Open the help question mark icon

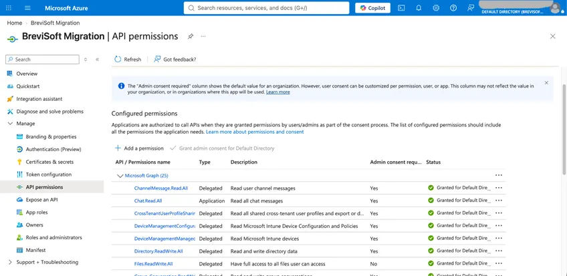pyautogui.click(x=453, y=8)
